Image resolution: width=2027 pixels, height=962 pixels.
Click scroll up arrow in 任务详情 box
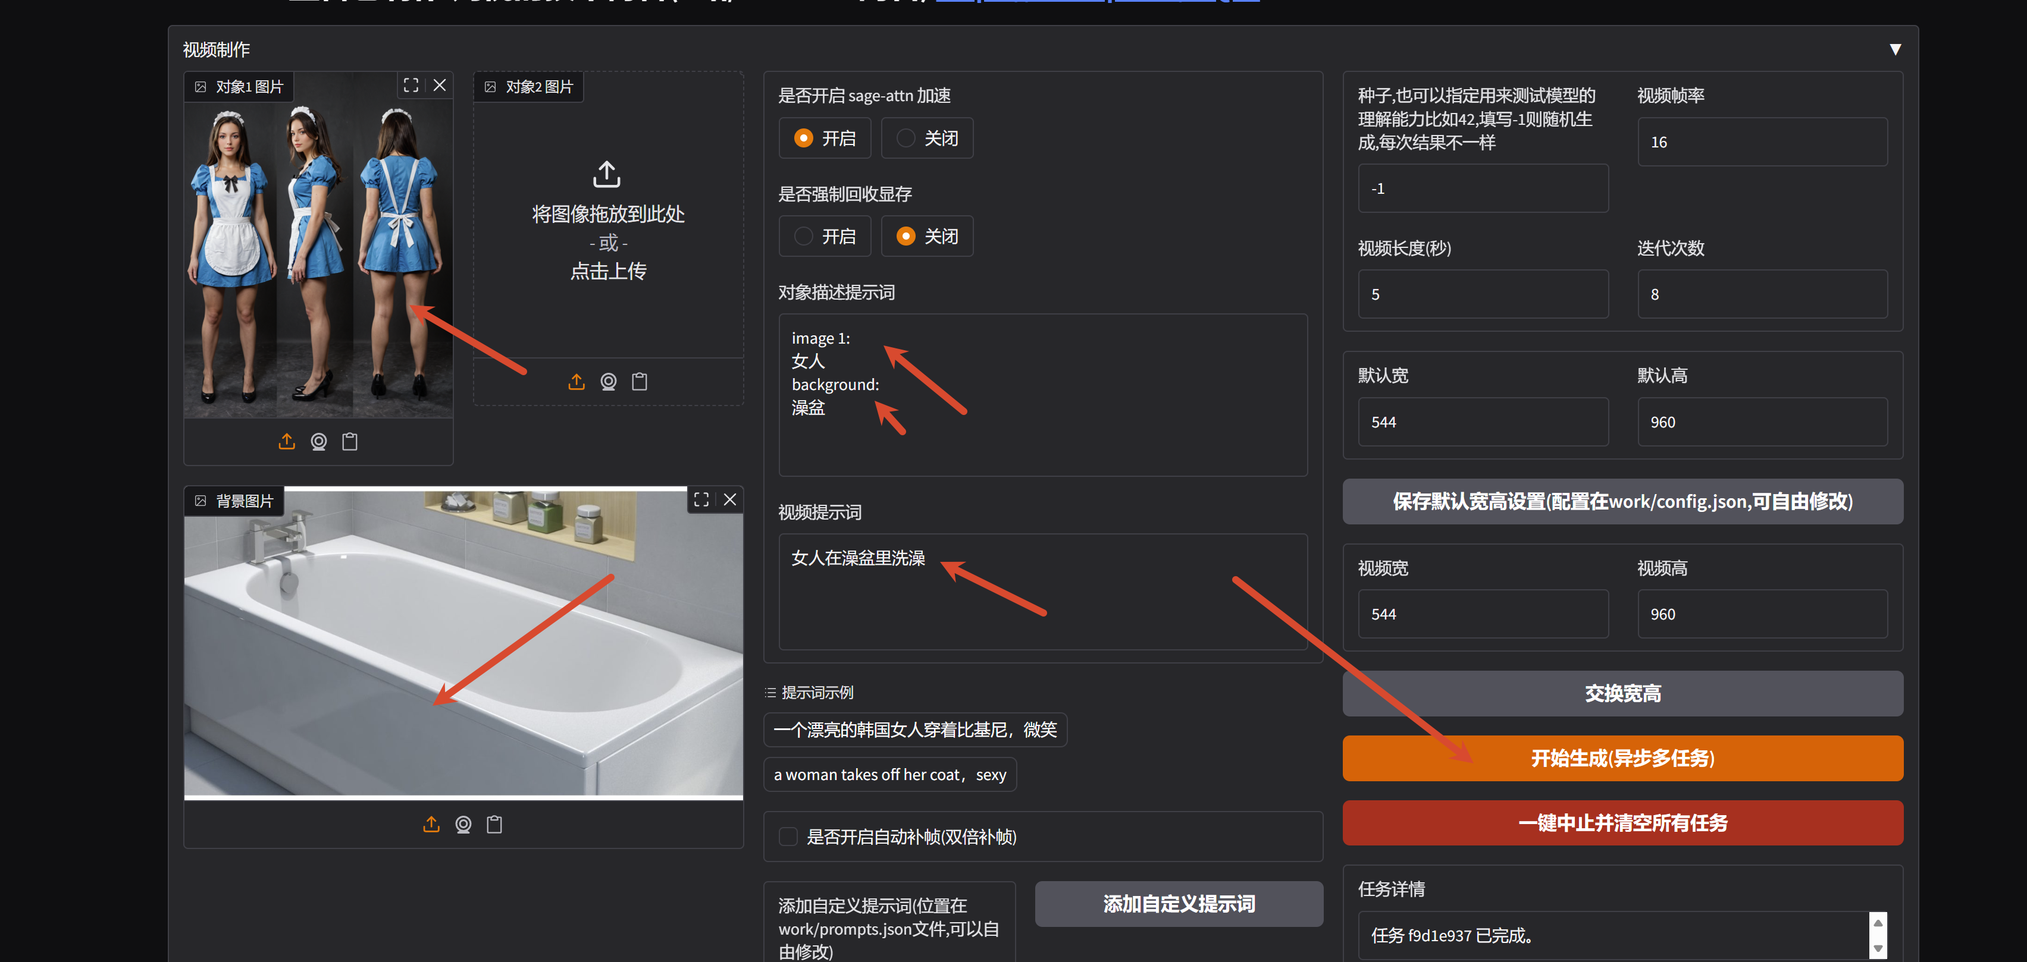1878,923
